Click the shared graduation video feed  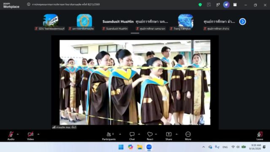(135, 82)
